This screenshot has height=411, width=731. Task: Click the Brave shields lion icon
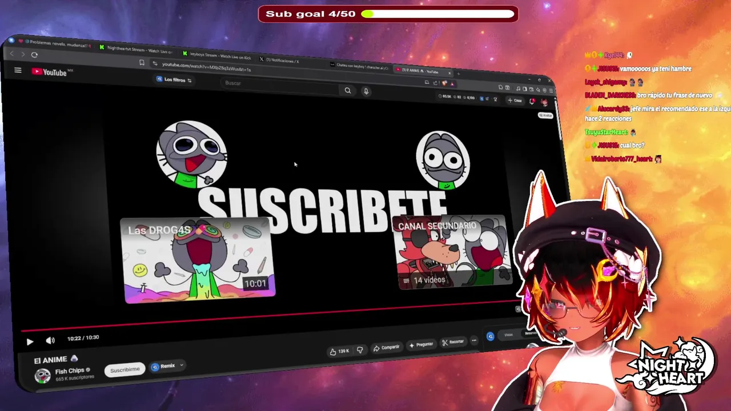(x=444, y=83)
